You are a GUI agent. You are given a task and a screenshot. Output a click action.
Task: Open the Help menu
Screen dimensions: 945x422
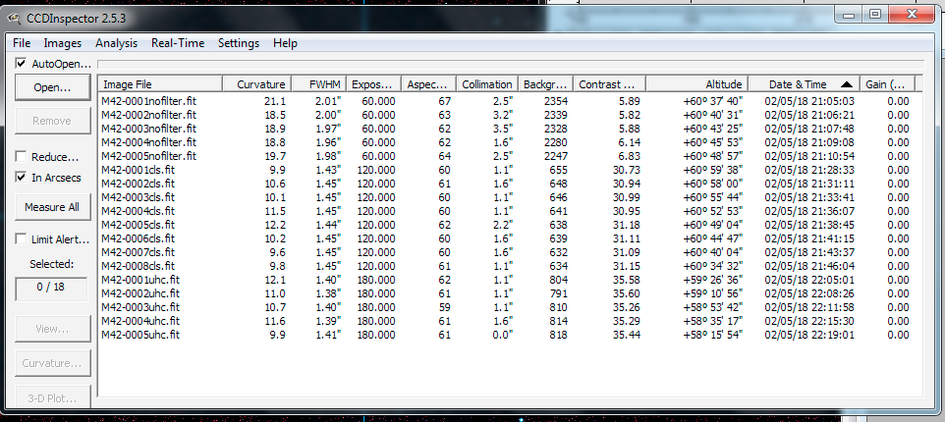coord(285,43)
